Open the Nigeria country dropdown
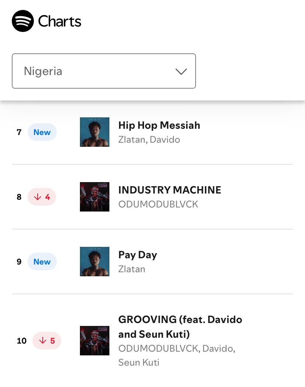The width and height of the screenshot is (305, 387). tap(104, 71)
